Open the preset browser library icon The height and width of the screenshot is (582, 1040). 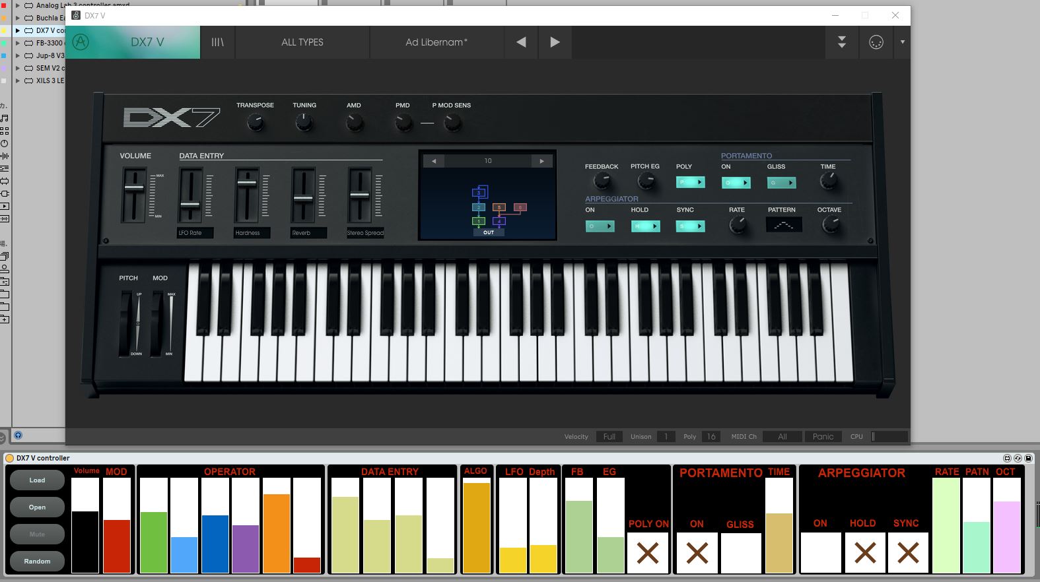217,42
